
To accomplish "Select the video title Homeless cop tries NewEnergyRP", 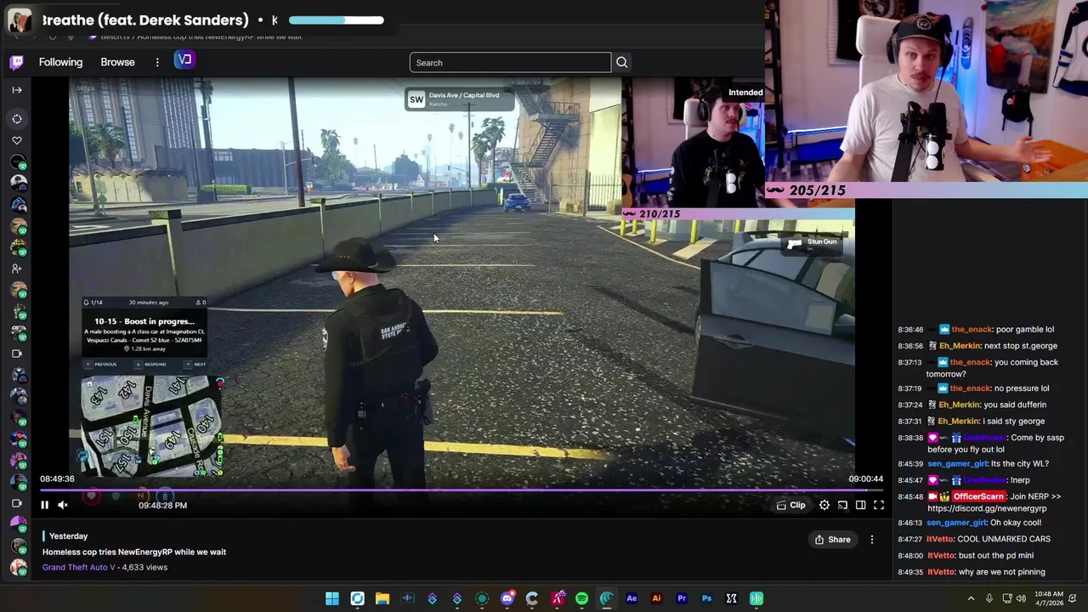I will (x=134, y=552).
